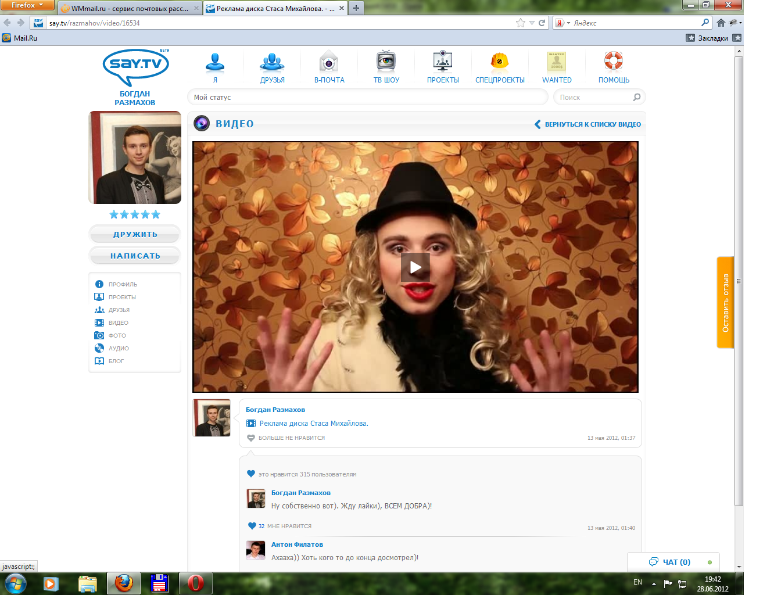Open the ДРУЗЬЯ icon in top navigation
This screenshot has width=774, height=595.
[272, 62]
